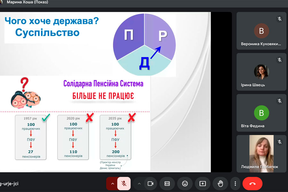Select Людмила Горбатюк video tile
The image size is (288, 192).
[261, 154]
